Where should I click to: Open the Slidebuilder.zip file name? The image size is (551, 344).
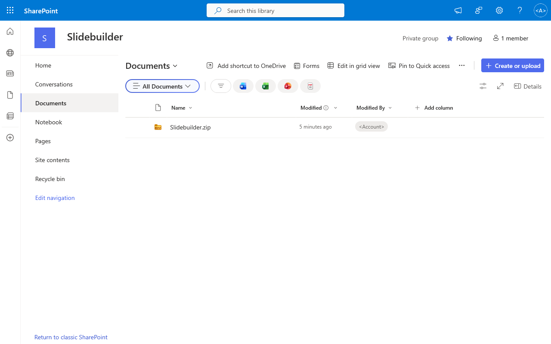tap(190, 127)
